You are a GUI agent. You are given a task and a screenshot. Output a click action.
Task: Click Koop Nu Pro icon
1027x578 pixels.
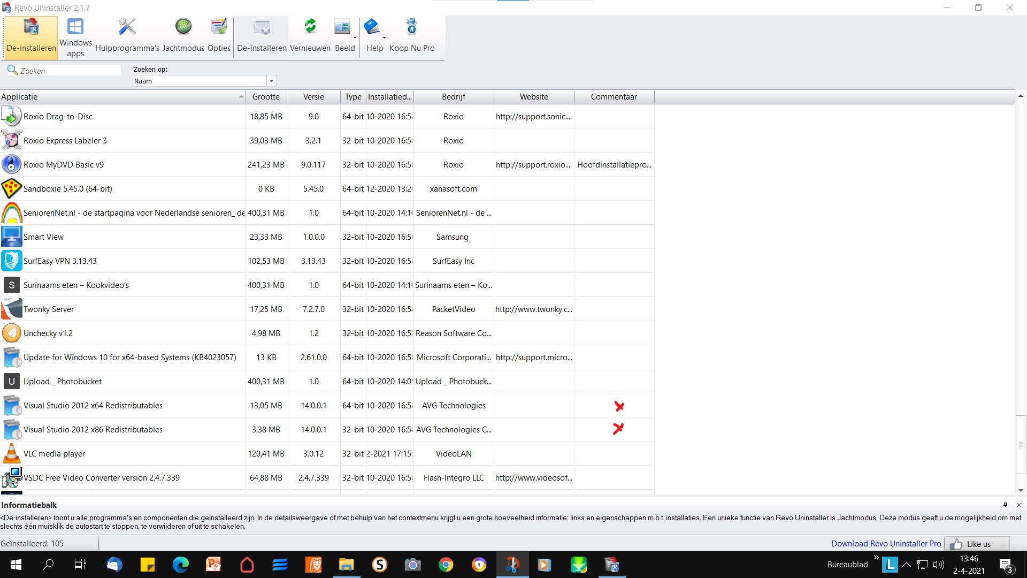pos(412,26)
